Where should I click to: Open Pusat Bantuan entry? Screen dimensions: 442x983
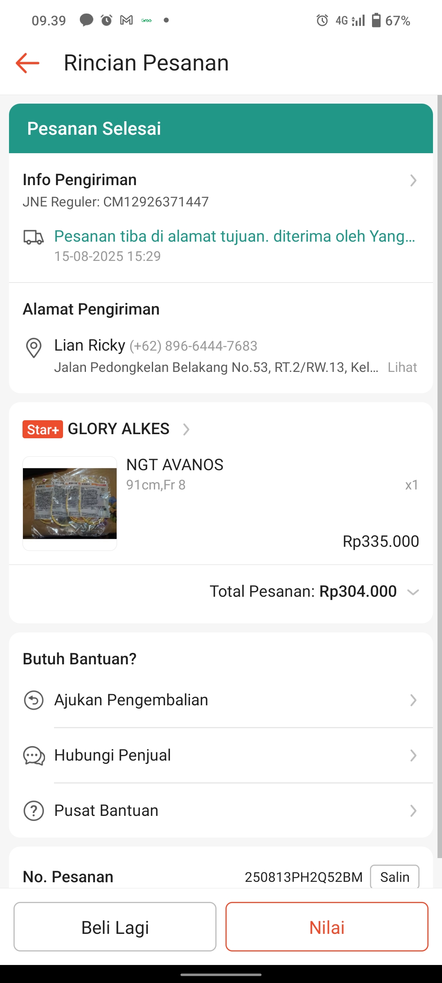click(106, 811)
